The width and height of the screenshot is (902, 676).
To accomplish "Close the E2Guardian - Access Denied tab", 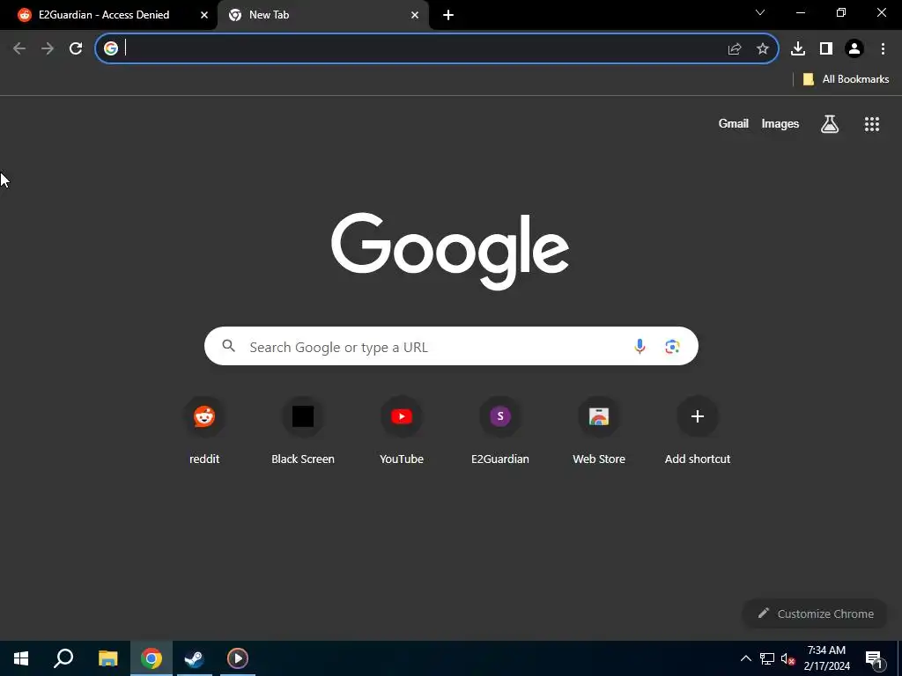I will point(204,15).
